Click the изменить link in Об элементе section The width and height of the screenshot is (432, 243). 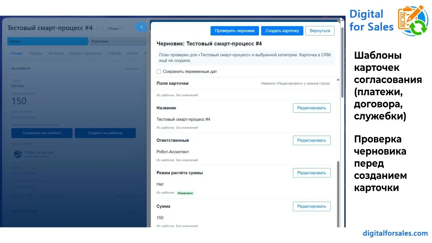[x=132, y=69]
